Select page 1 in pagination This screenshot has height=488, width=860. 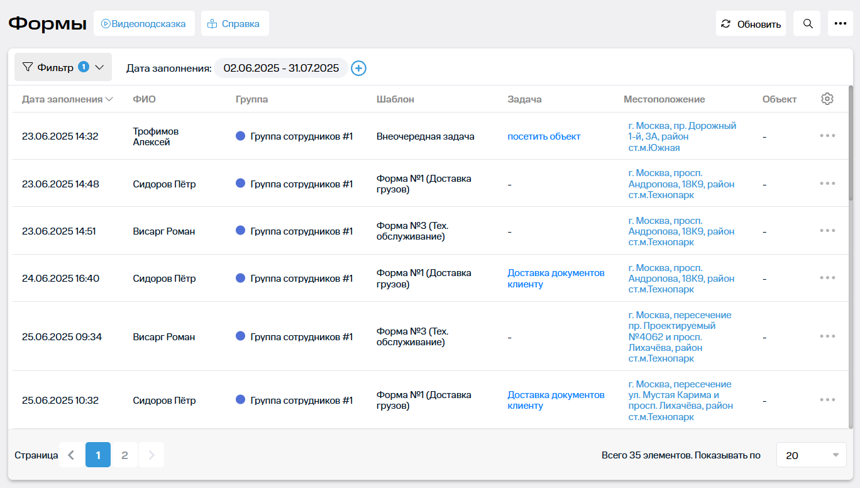point(98,455)
